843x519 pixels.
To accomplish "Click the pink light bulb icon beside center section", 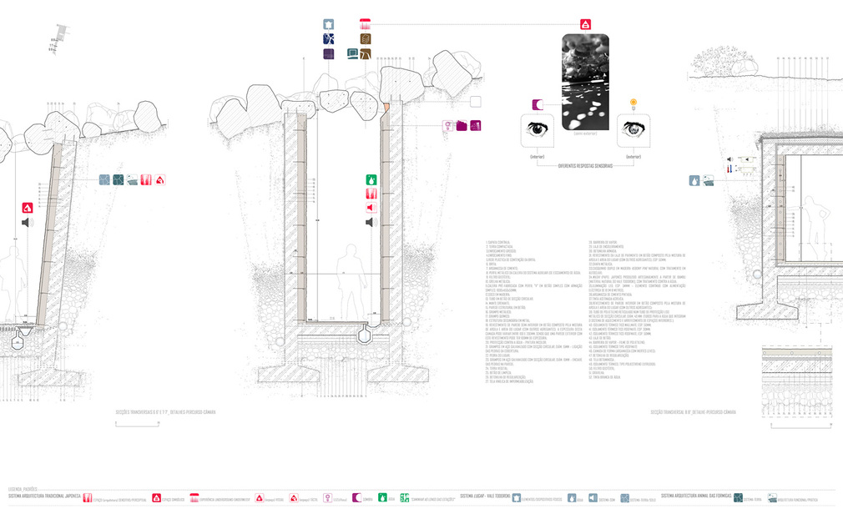I will [447, 126].
